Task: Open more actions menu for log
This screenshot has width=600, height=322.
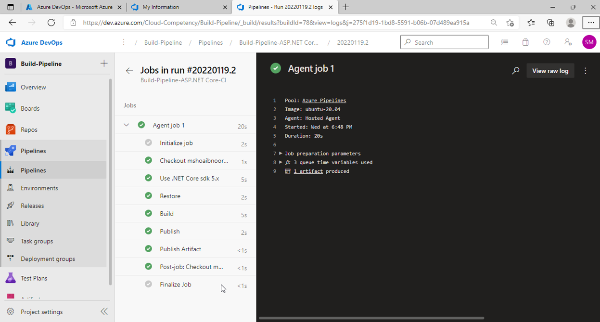Action: pos(586,71)
